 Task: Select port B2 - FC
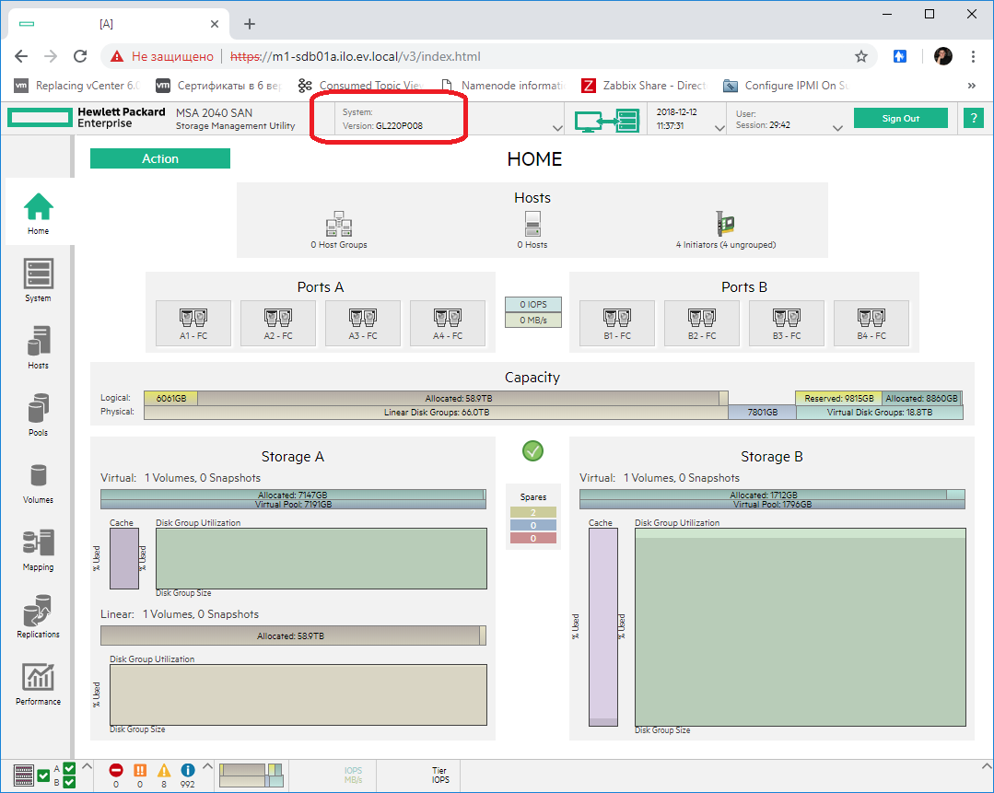click(702, 323)
